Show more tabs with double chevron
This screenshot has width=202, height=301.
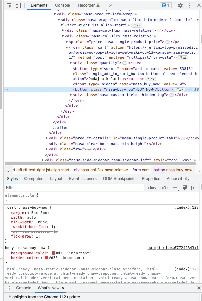pyautogui.click(x=111, y=5)
